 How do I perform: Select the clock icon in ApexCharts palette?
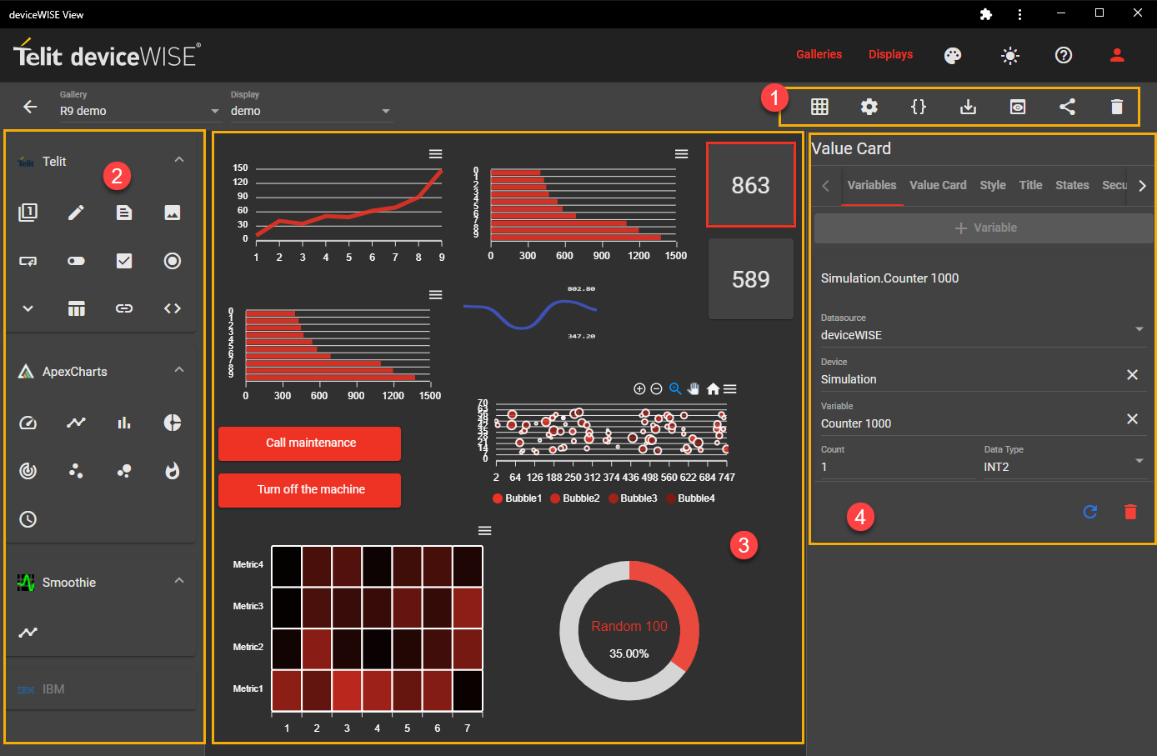point(28,519)
